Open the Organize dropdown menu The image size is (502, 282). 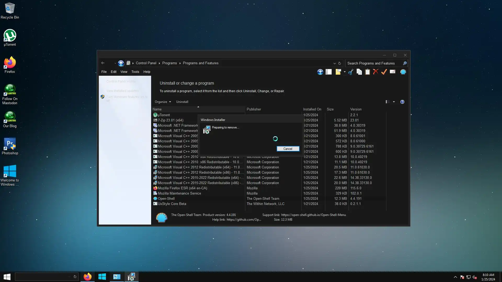pyautogui.click(x=163, y=102)
